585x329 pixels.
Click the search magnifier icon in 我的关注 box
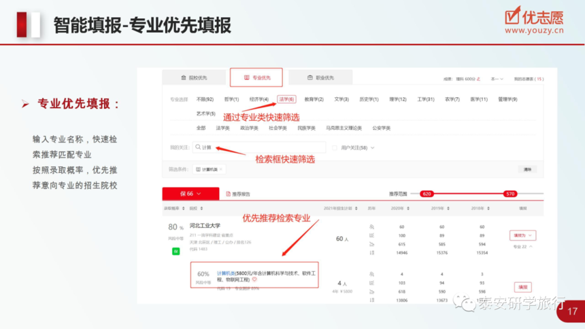coord(198,147)
